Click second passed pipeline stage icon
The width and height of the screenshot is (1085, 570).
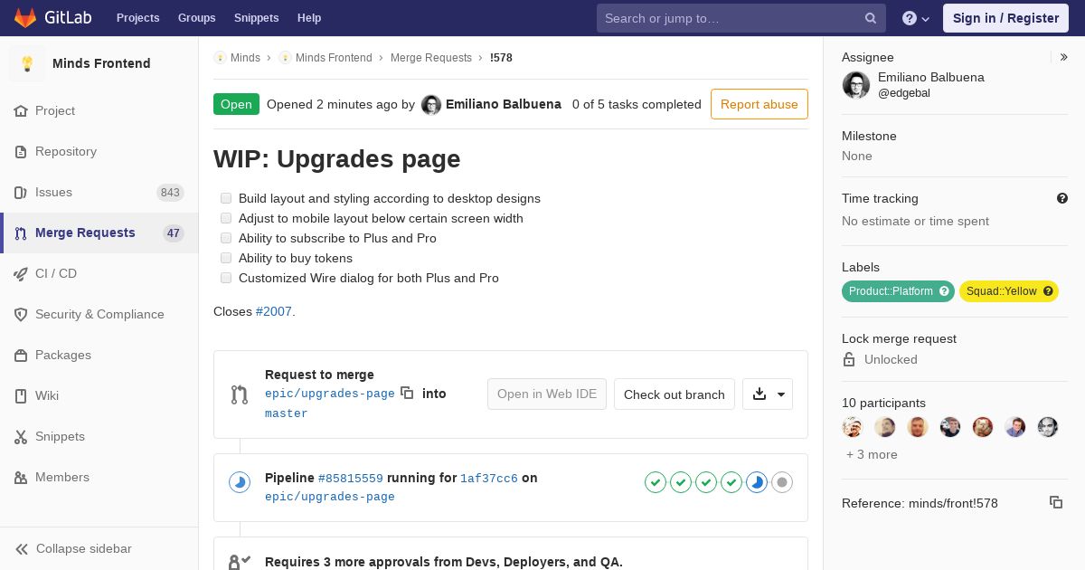681,482
